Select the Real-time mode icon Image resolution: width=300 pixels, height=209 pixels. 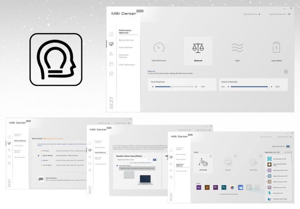coord(228,162)
